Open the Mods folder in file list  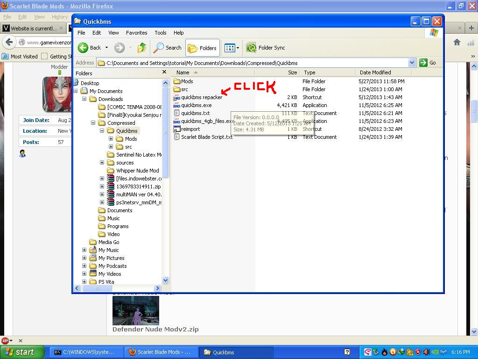187,81
